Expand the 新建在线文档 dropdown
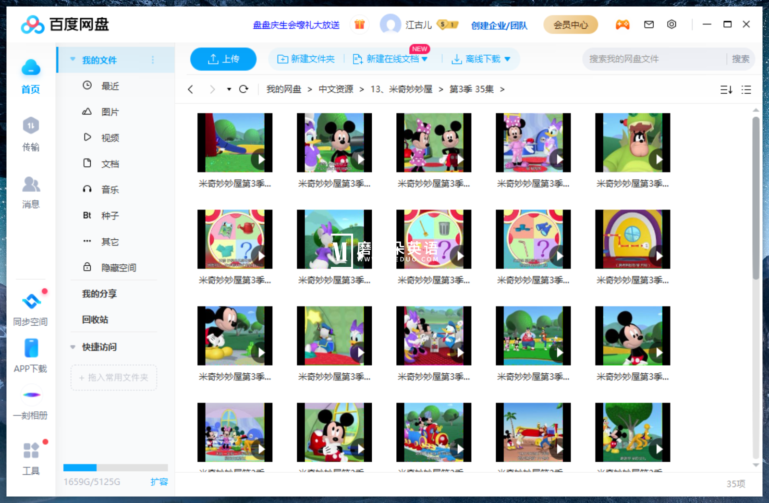Screen dimensions: 769x503 tap(426, 59)
